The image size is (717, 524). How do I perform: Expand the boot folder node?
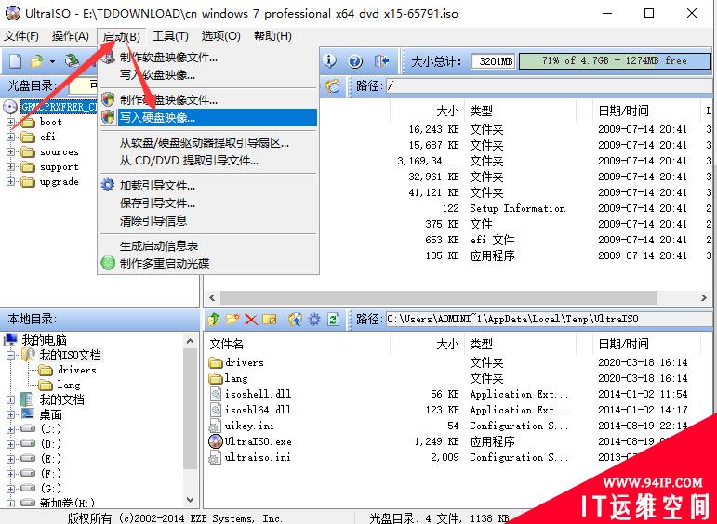(10, 122)
